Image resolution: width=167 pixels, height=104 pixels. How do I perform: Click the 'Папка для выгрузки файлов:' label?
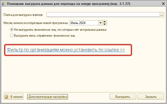click(x=23, y=15)
